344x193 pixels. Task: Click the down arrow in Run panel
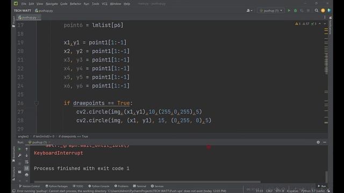pos(26,155)
